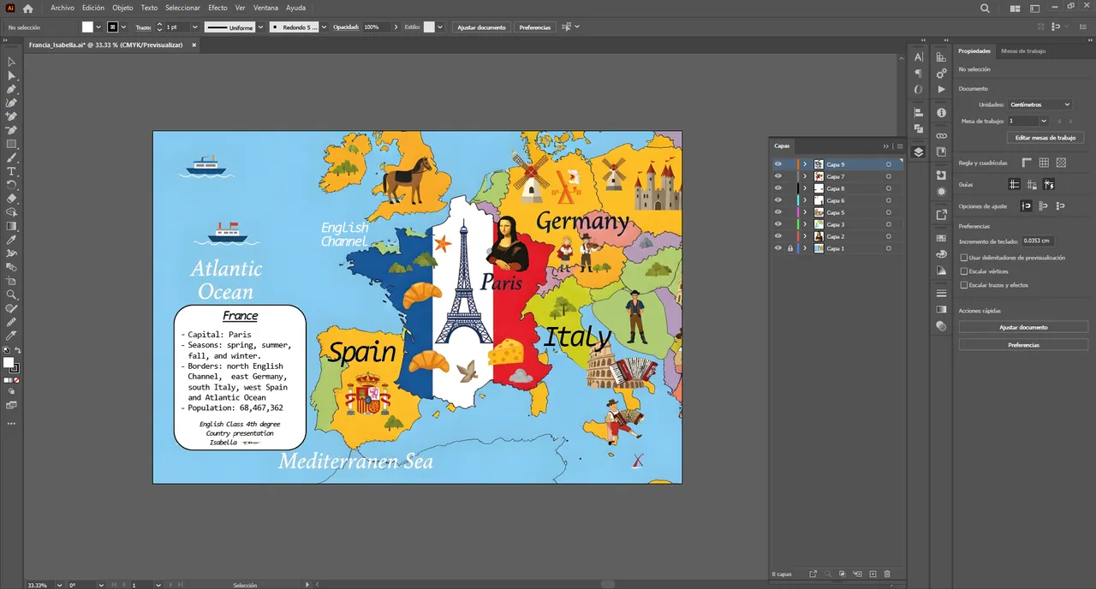The image size is (1096, 589).
Task: Click the Estilos graphic style swatch
Action: click(429, 27)
